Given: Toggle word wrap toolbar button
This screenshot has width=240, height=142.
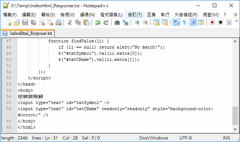Looking at the screenshot, I should pos(176,22).
